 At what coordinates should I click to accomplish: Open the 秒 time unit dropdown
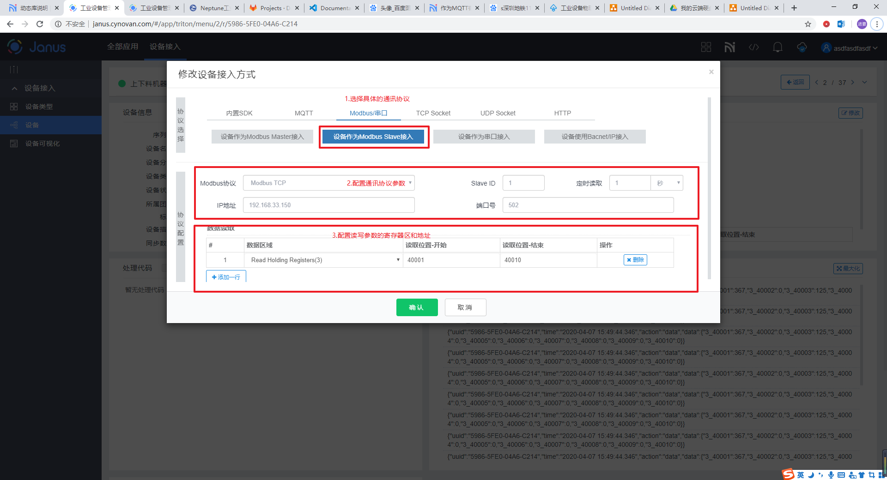[x=667, y=183]
